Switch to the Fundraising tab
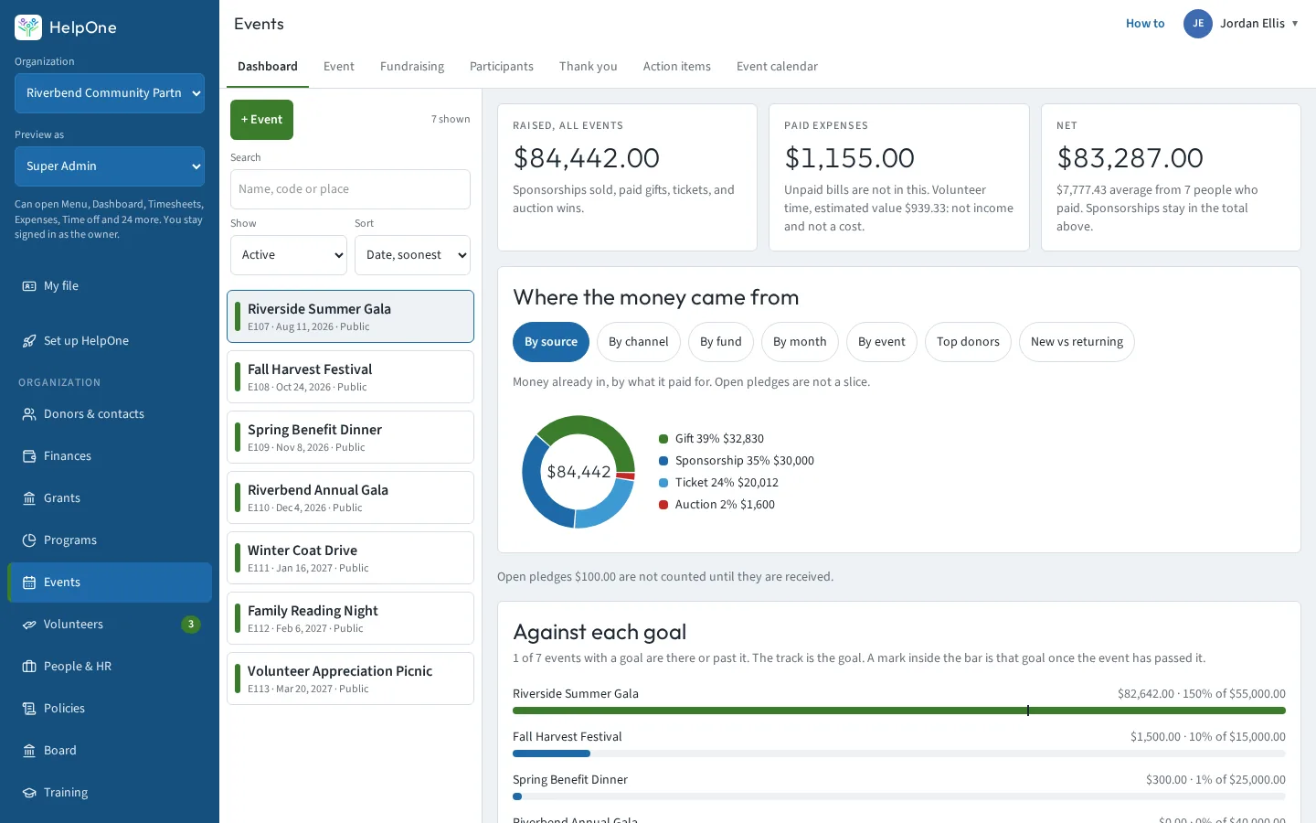 (412, 67)
